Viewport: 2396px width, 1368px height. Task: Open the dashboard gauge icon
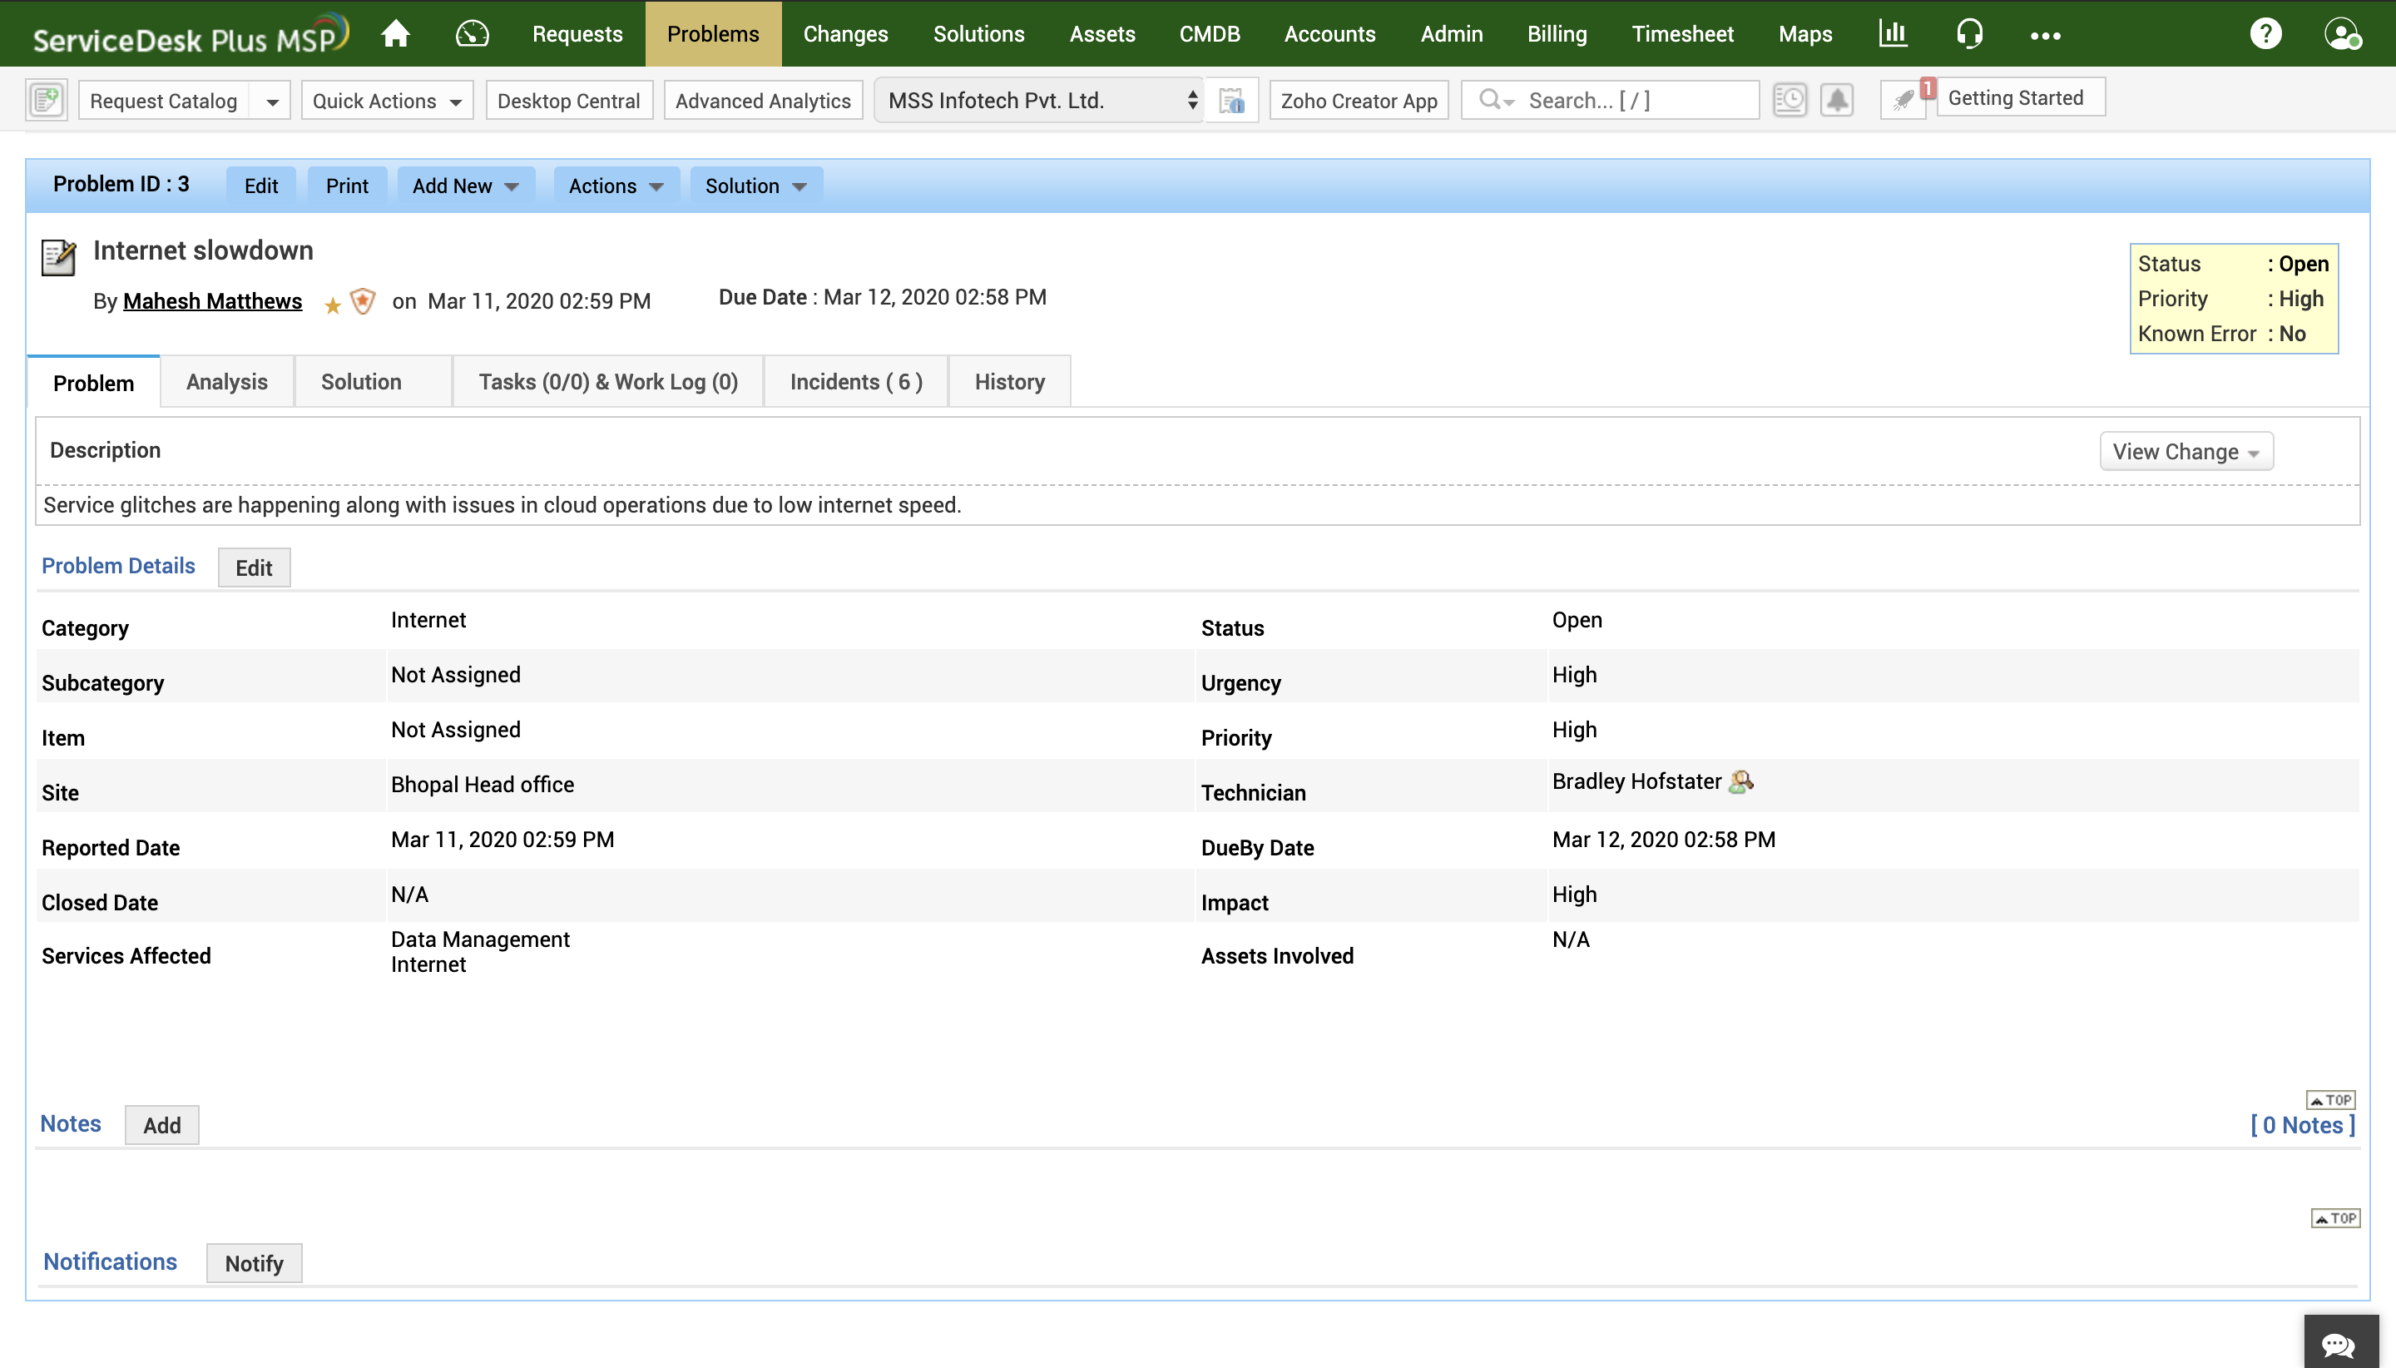[472, 34]
